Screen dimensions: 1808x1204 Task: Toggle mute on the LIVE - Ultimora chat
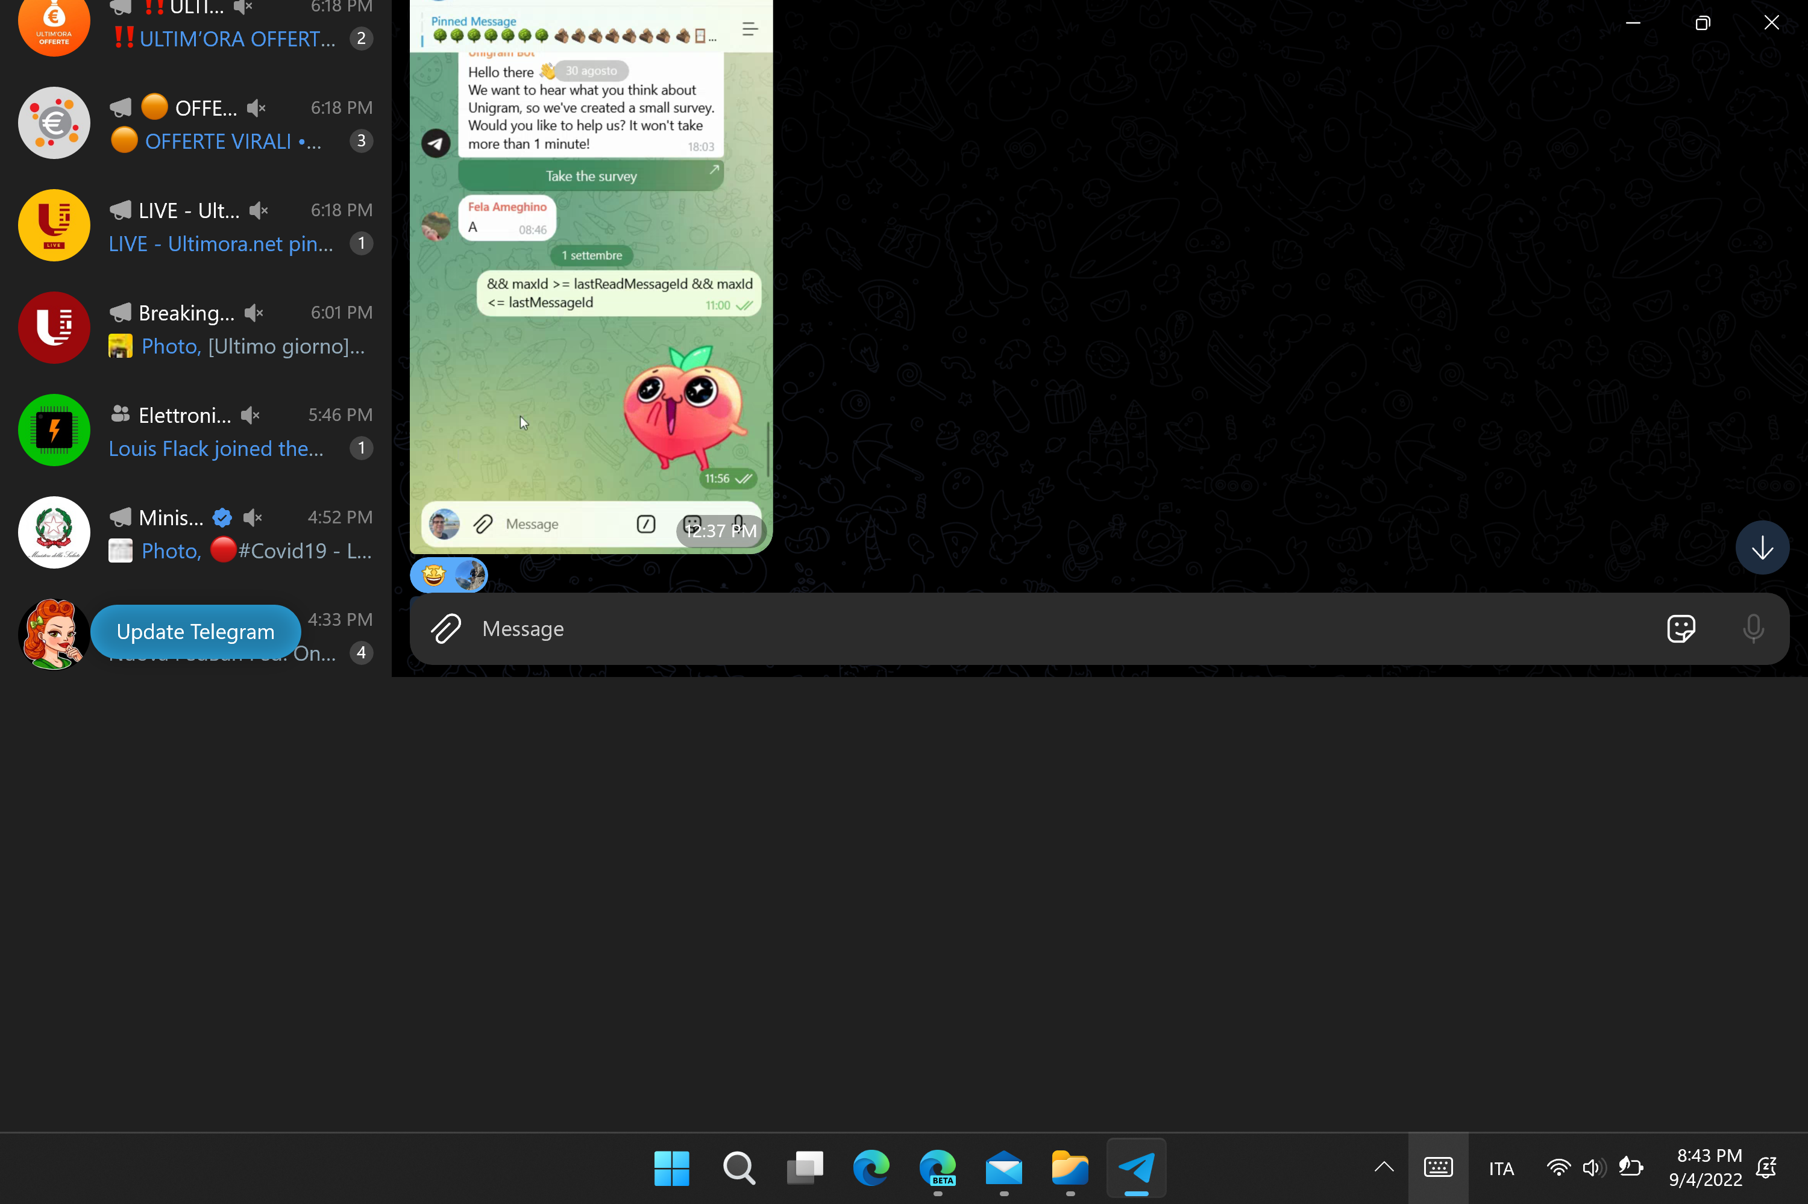click(x=258, y=210)
